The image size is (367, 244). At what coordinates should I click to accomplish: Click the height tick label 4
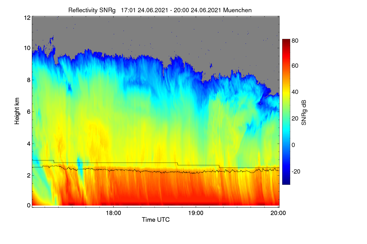click(28, 143)
